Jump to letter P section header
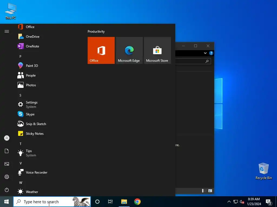The image size is (277, 207). 20,56
